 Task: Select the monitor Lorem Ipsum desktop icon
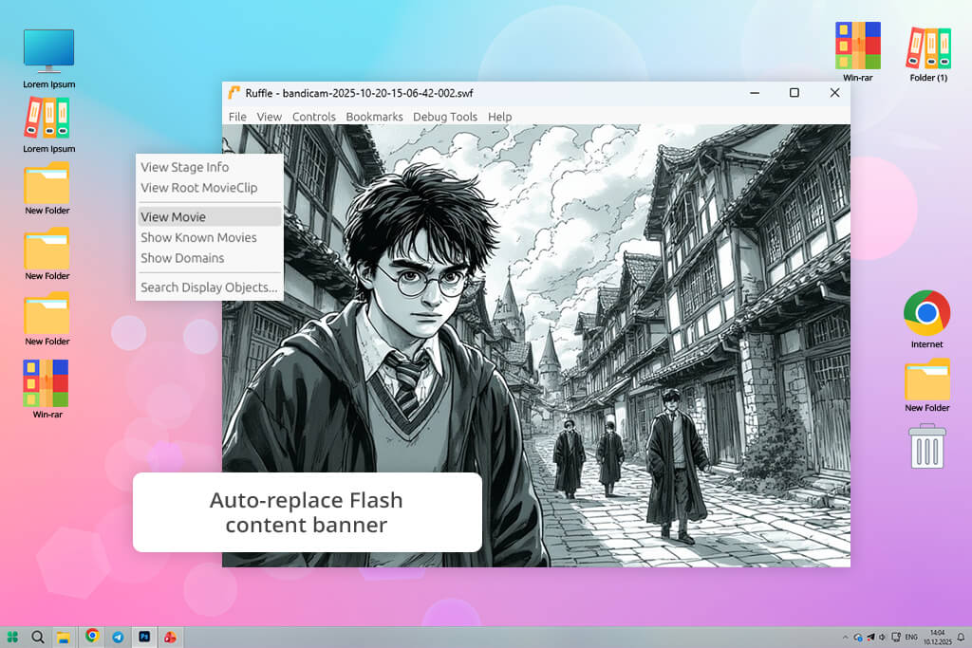[x=49, y=58]
